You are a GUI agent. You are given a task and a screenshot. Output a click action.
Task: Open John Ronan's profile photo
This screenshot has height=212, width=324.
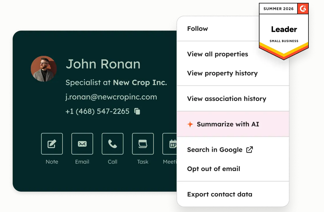click(x=43, y=69)
